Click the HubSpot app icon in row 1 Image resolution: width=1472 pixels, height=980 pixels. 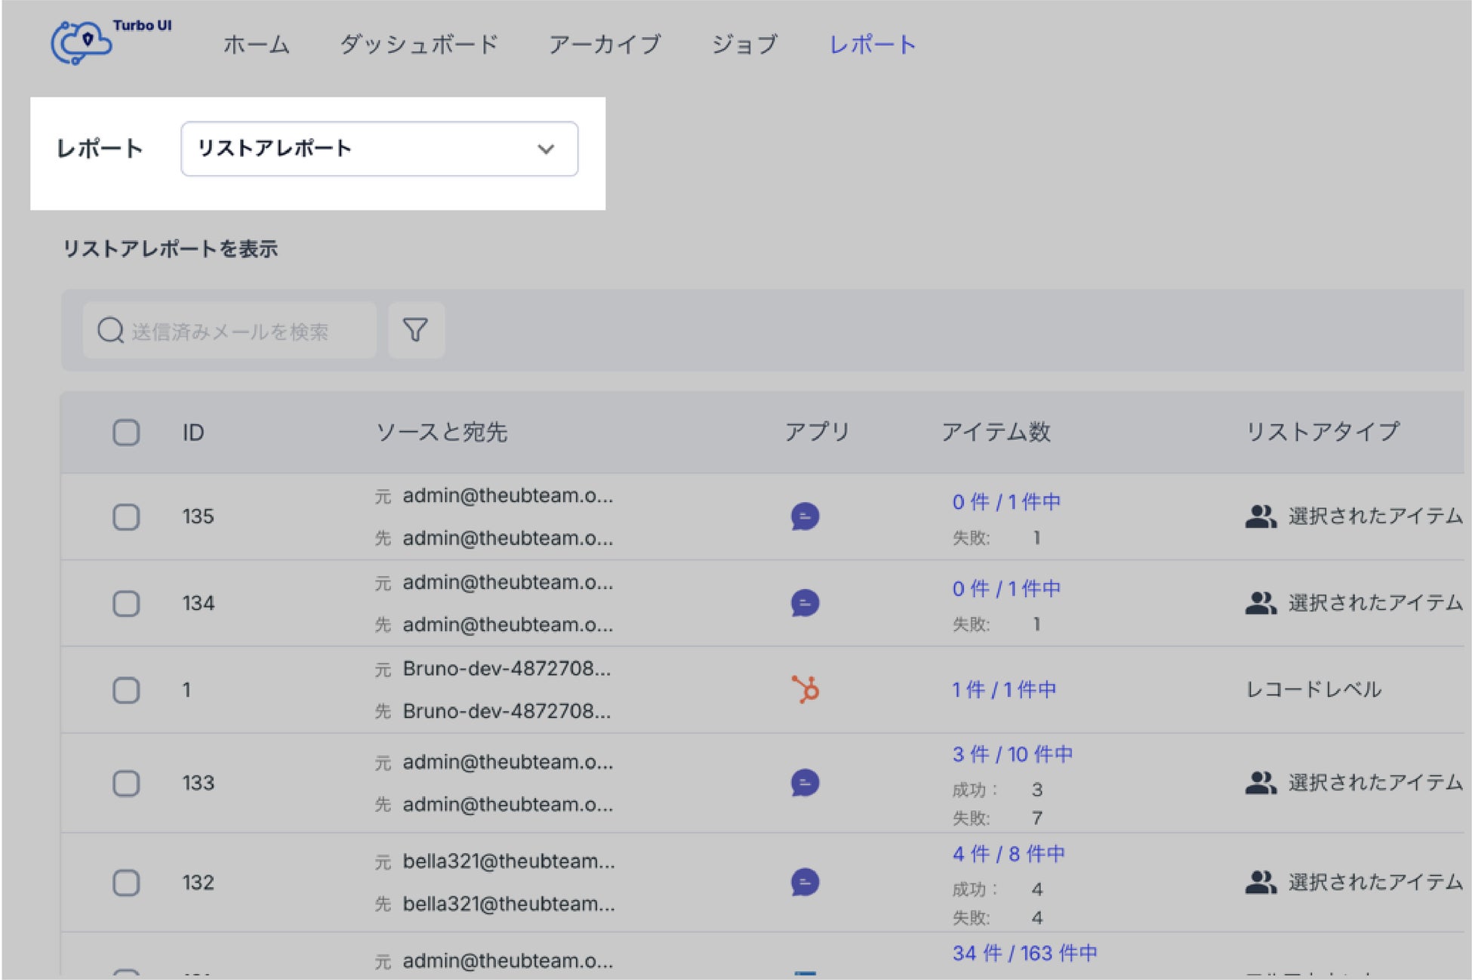click(805, 689)
